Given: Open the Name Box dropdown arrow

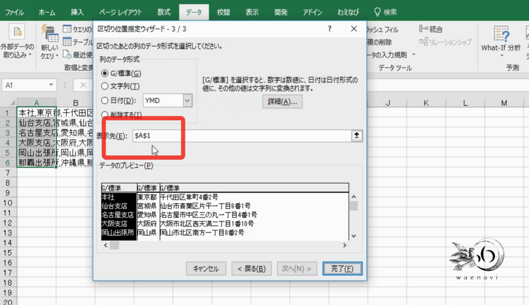Looking at the screenshot, I should (x=51, y=85).
